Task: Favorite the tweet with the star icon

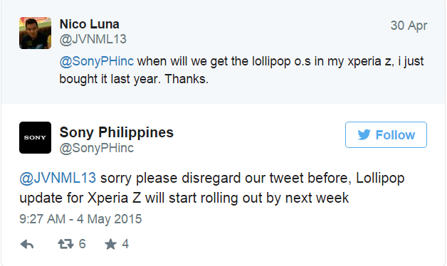Action: [x=110, y=245]
